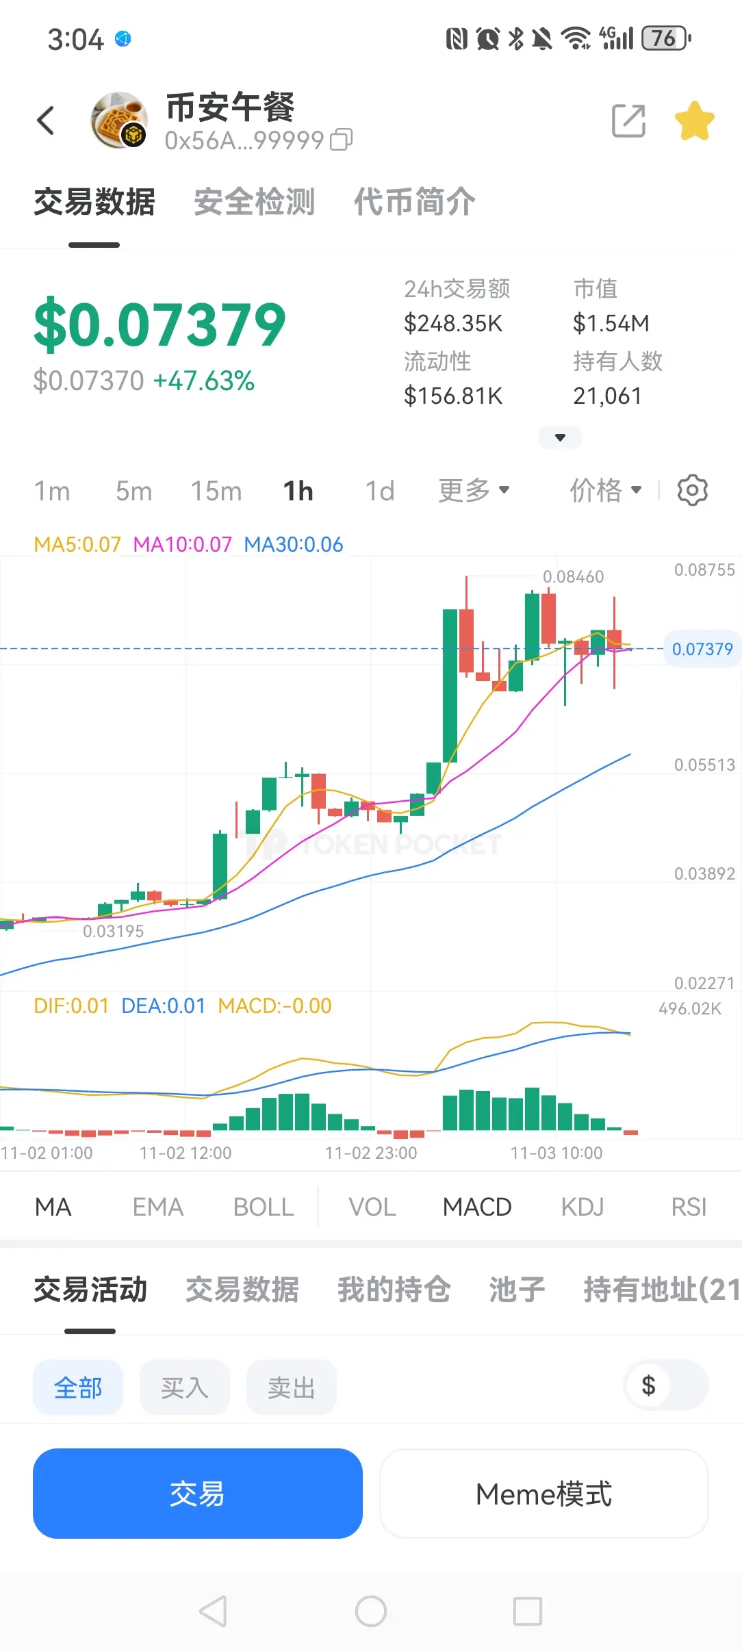Select the 1d timeframe

point(380,491)
